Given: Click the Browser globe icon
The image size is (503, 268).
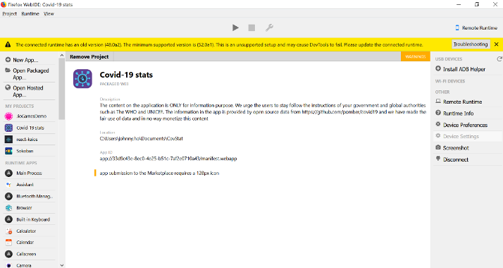Looking at the screenshot, I should [x=8, y=207].
